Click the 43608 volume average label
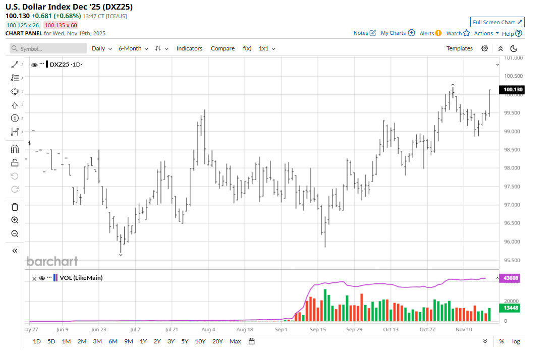Screen dimensions: 556x357 tap(510, 278)
